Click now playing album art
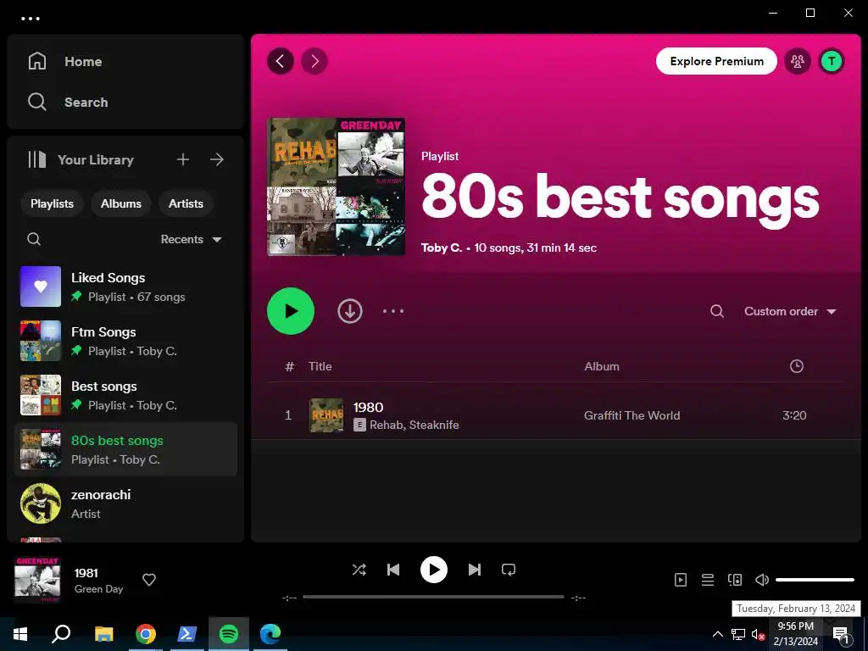868x651 pixels. [x=37, y=580]
